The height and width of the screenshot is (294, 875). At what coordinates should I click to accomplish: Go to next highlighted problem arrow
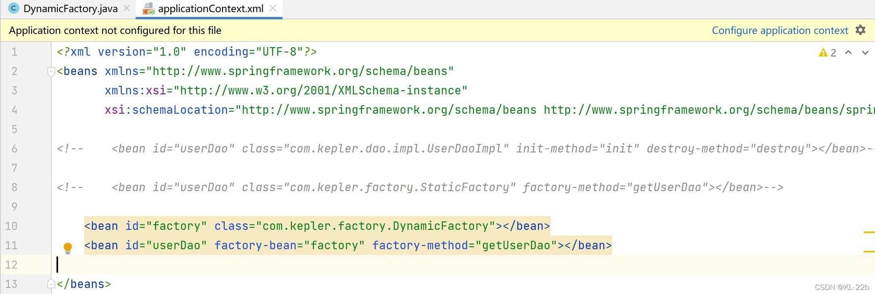(865, 52)
